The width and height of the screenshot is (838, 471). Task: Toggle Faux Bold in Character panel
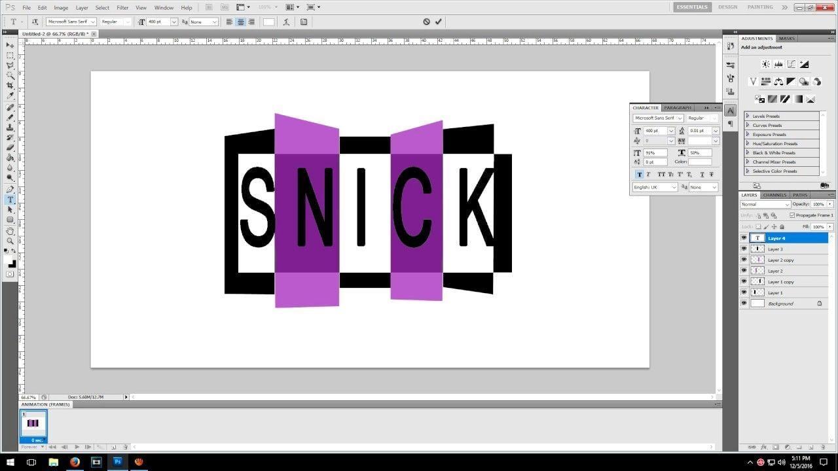[x=640, y=174]
